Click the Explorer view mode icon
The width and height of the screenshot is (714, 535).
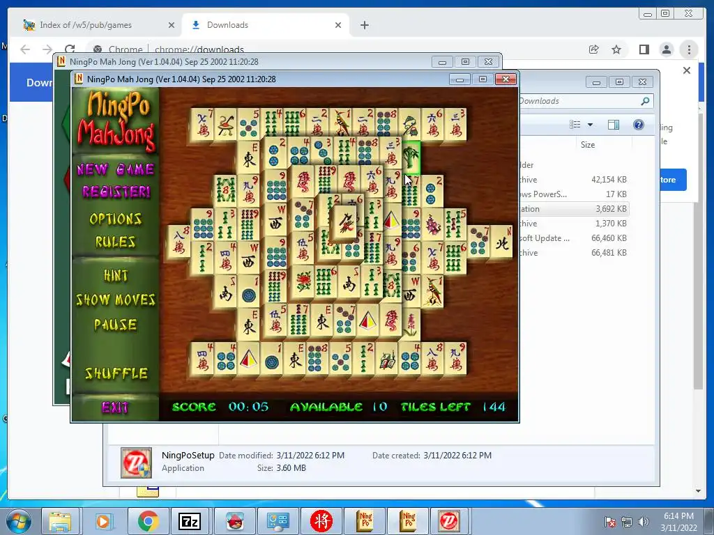575,125
